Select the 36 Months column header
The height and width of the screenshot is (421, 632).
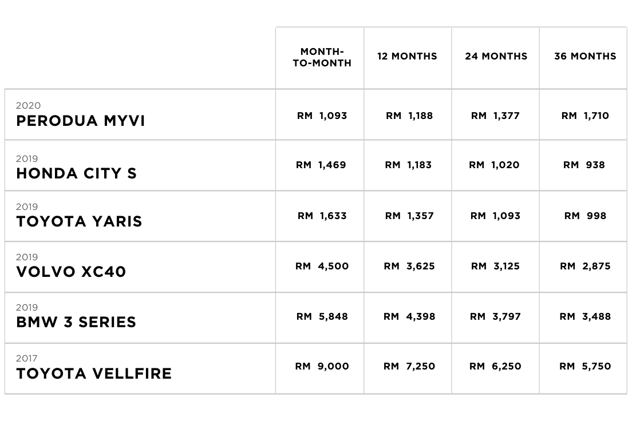585,57
